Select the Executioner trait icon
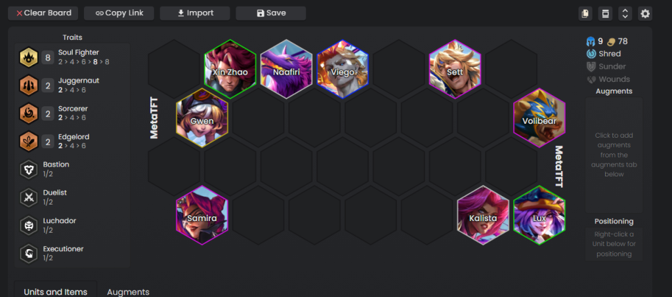672x297 pixels. [x=29, y=253]
